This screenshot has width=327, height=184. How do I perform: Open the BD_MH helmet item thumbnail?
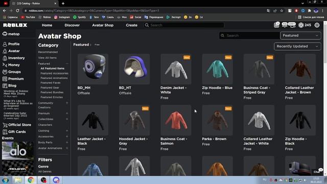point(93,69)
